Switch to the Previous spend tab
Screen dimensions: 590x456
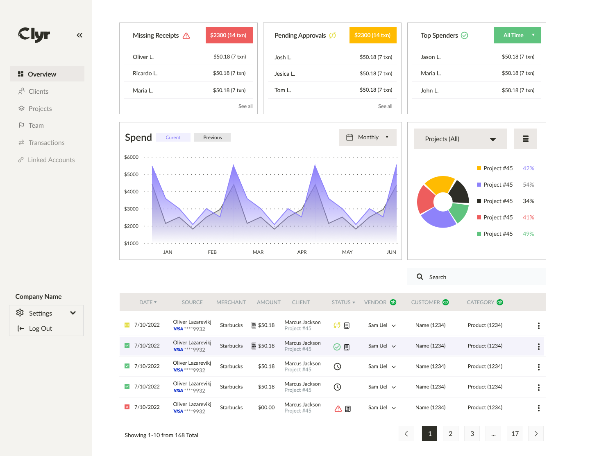212,137
